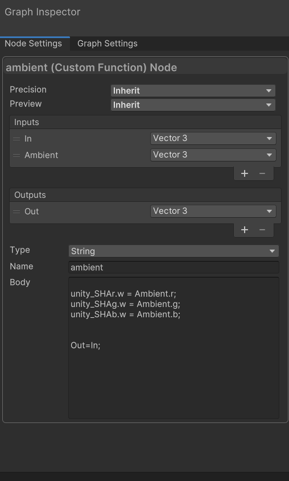Select the Node Settings tab
The width and height of the screenshot is (289, 481).
tap(34, 44)
